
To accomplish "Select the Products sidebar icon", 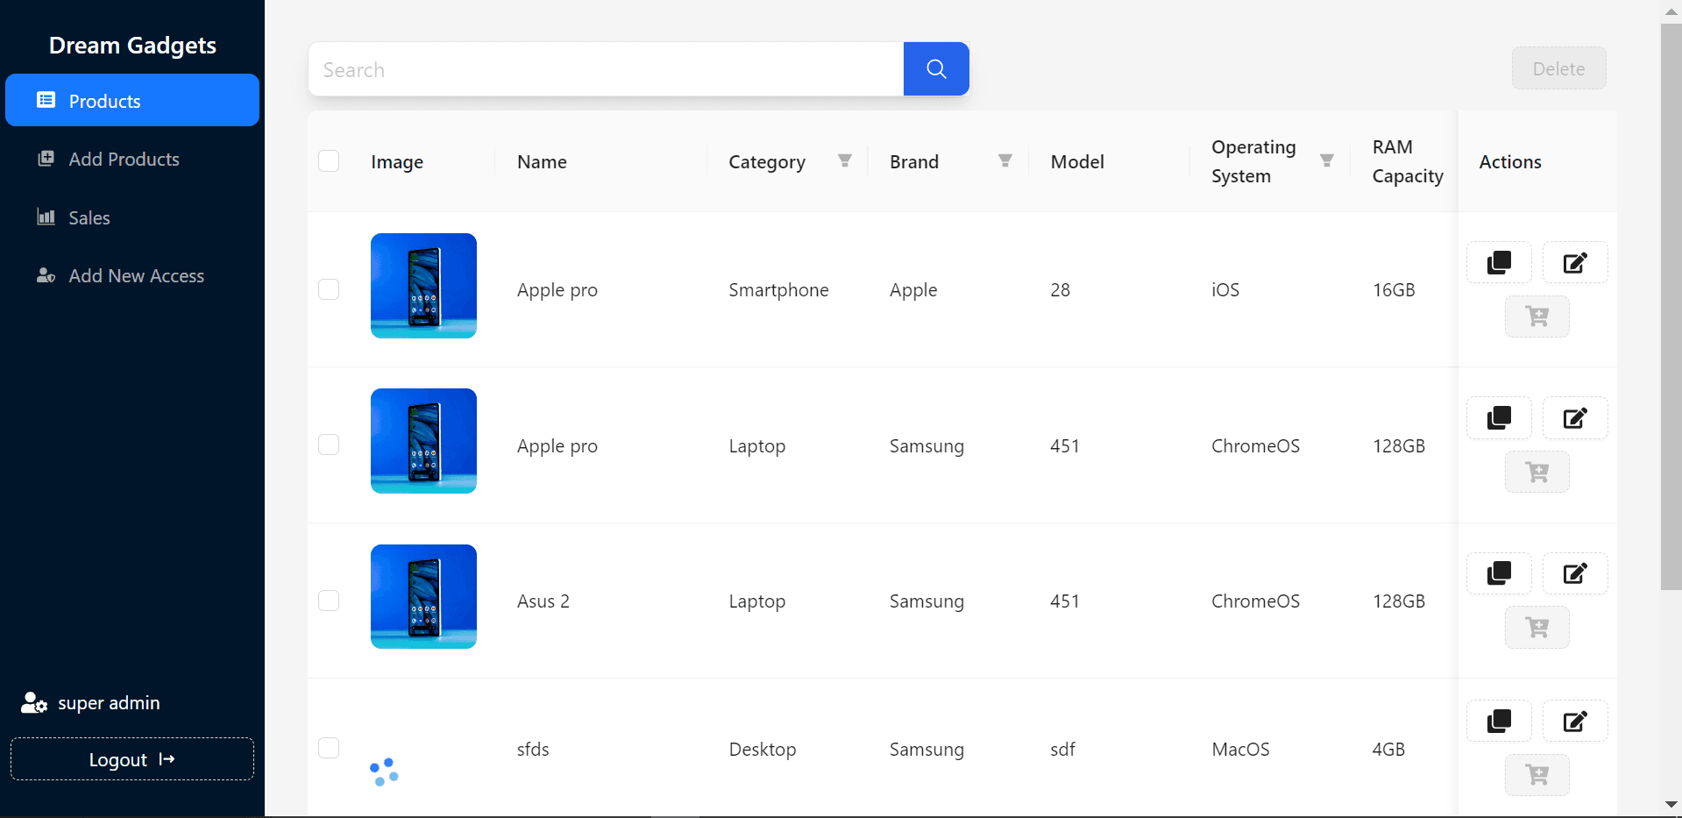I will tap(45, 100).
